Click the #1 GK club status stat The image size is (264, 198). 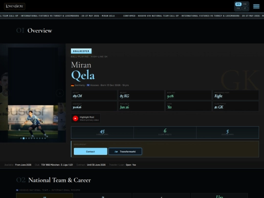tap(236, 106)
